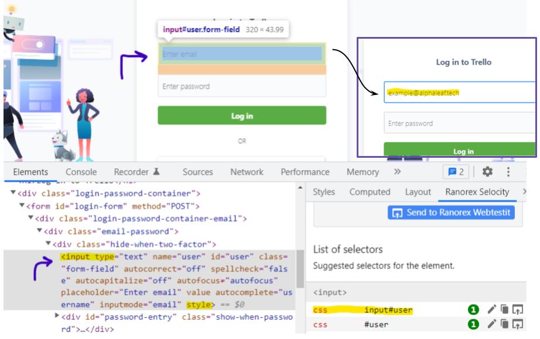Image resolution: width=540 pixels, height=339 pixels.
Task: Expand the password-entry div node
Action: [x=57, y=316]
